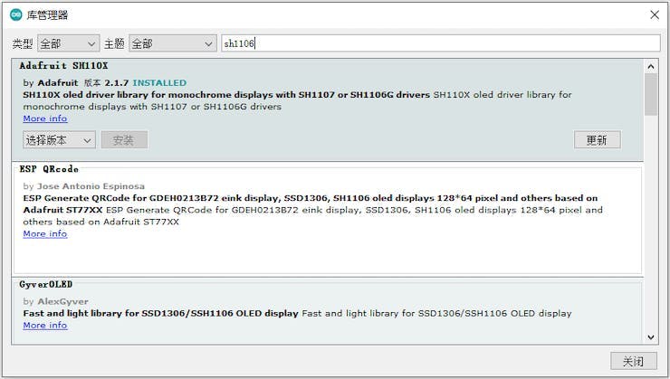Click the arrow of the 主题 combo box
Image resolution: width=670 pixels, height=379 pixels.
click(x=208, y=43)
